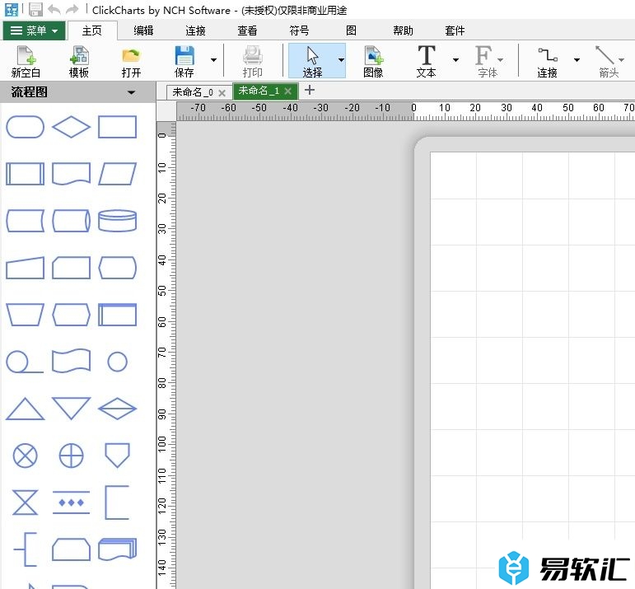Select the off-page connector pentagon shape

(x=118, y=456)
